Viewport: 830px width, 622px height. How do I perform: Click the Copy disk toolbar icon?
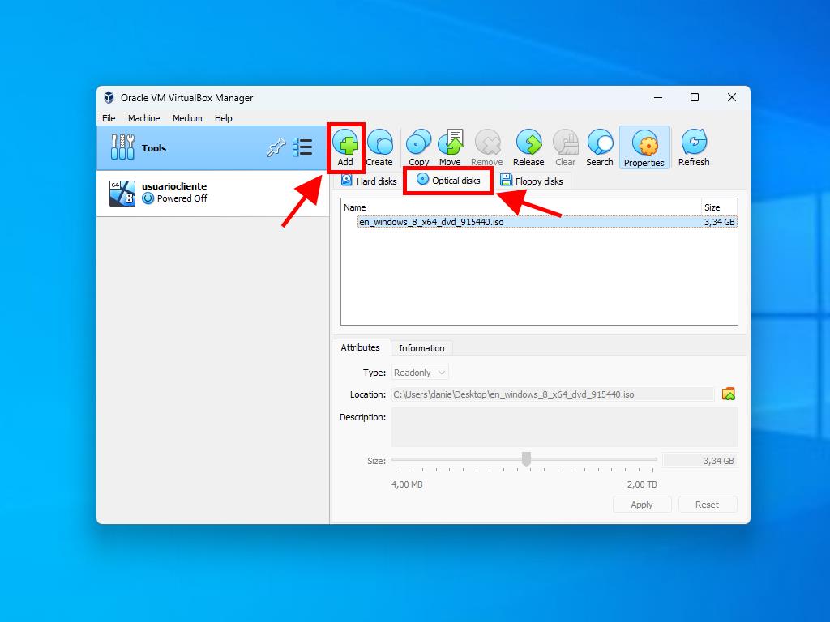(418, 147)
